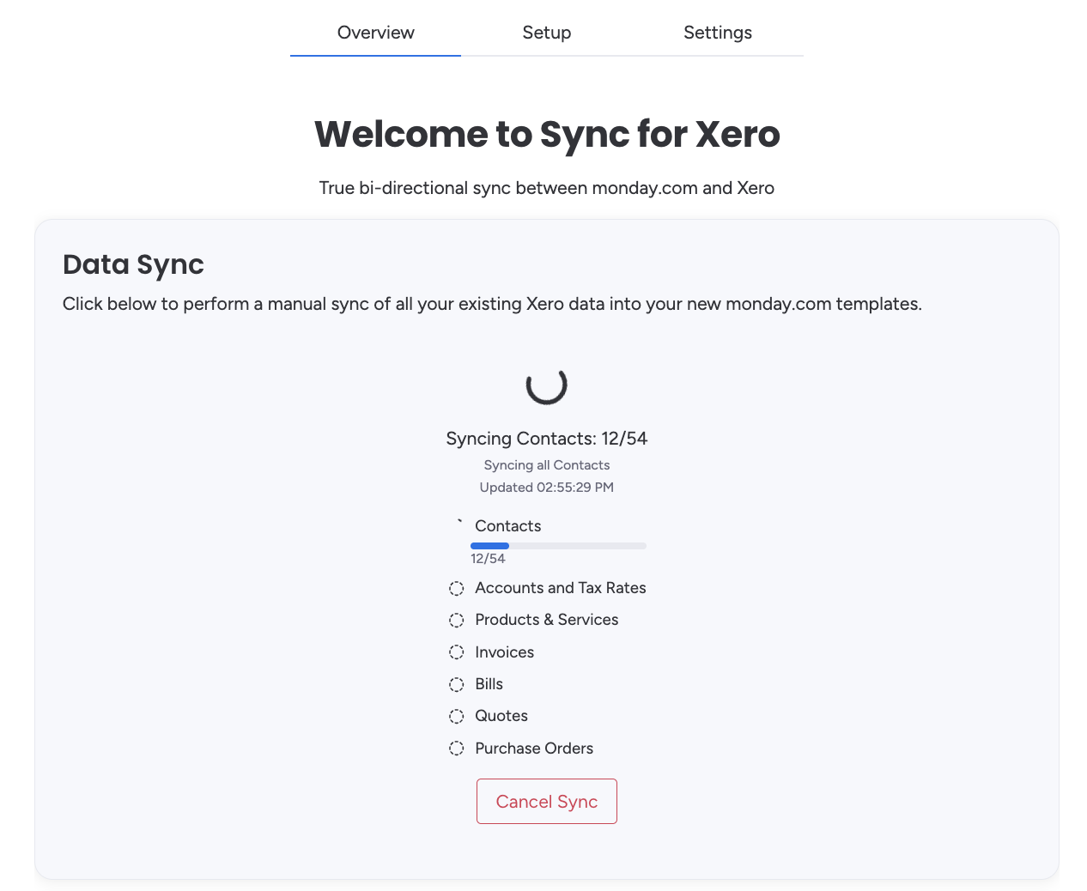The width and height of the screenshot is (1087, 891).
Task: Click the Syncing all Contacts subtitle
Action: 547,464
